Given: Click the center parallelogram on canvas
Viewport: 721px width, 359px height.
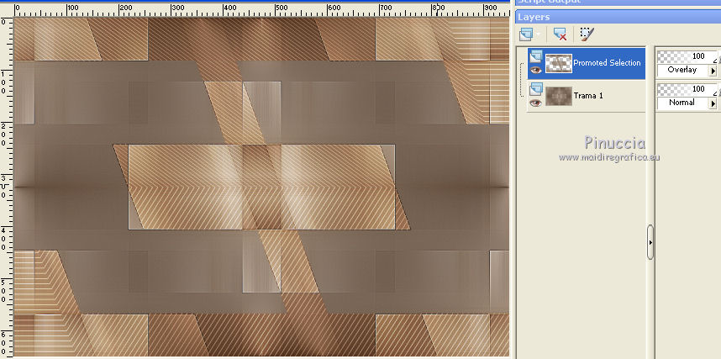Looking at the screenshot, I should [x=261, y=187].
